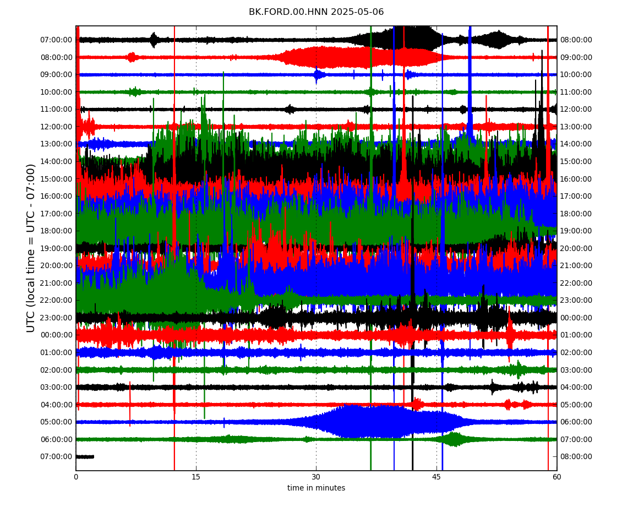Click the right 09:00:00 local time label
This screenshot has height=523, width=633.
pyautogui.click(x=576, y=57)
